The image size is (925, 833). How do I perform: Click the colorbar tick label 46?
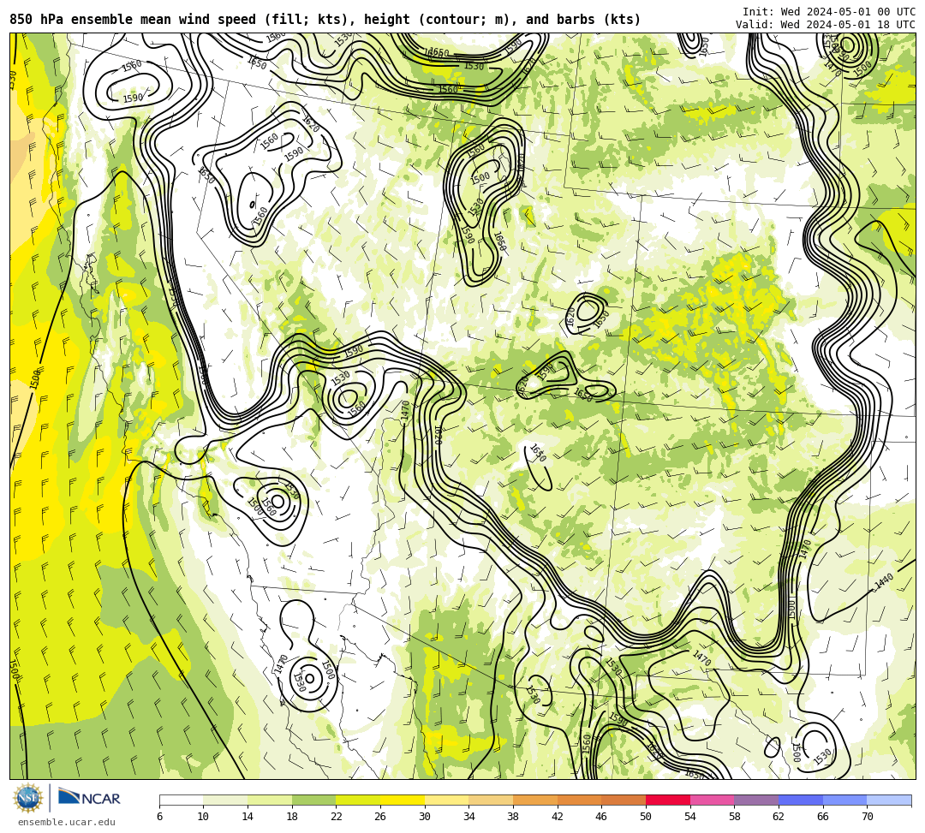pos(602,817)
